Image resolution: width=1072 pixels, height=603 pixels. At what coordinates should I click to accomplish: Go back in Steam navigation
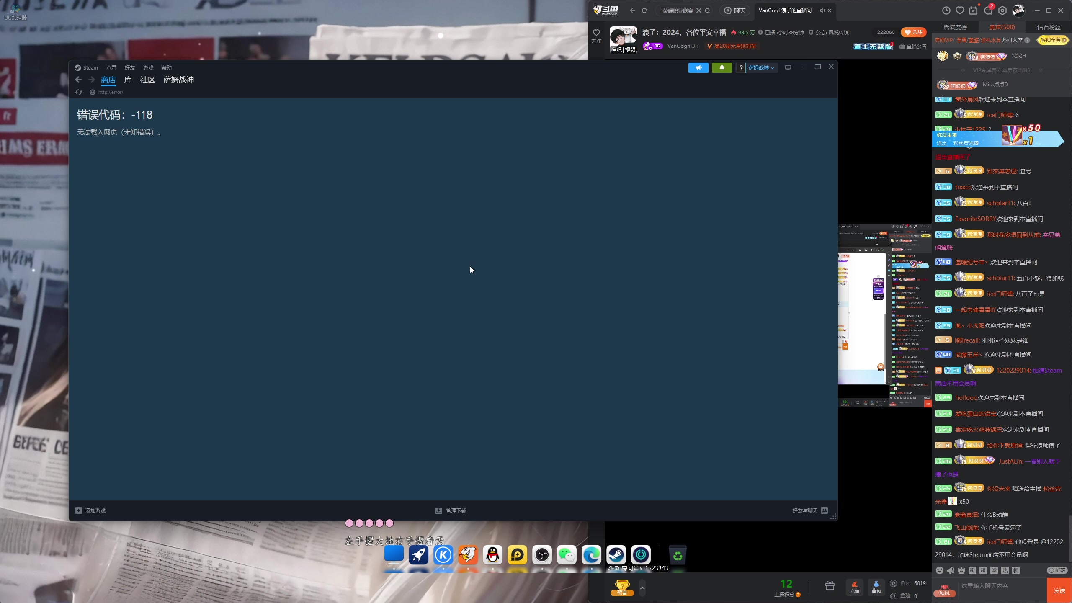click(x=78, y=80)
